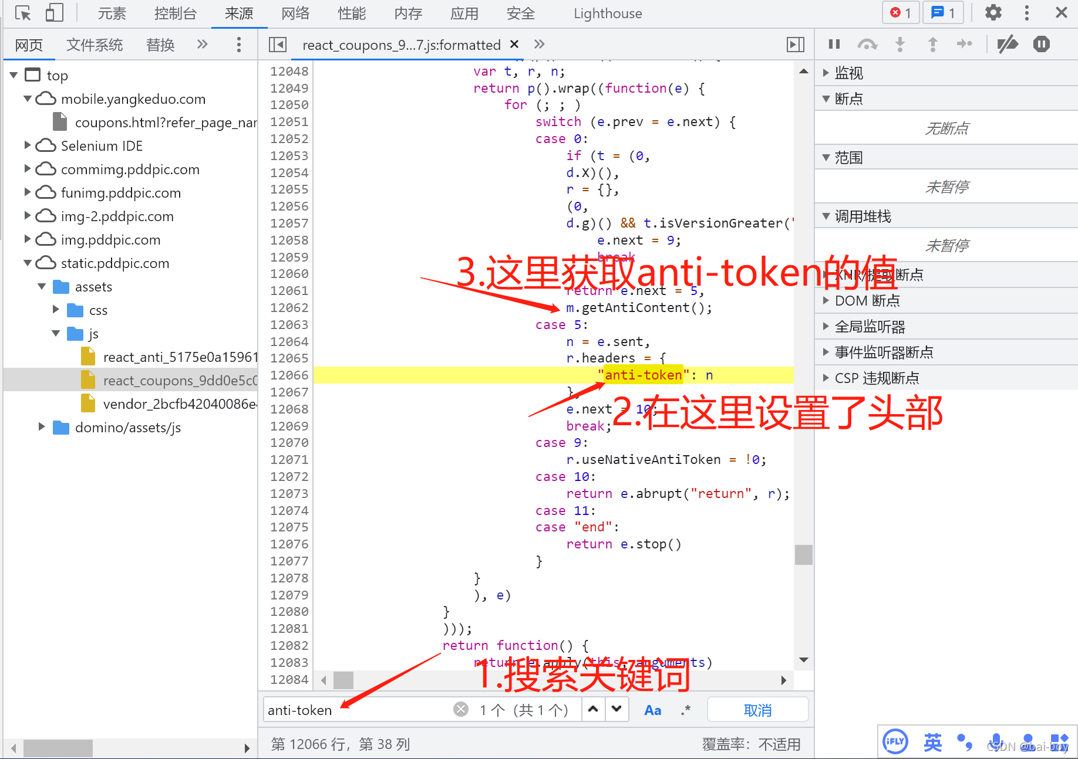The height and width of the screenshot is (759, 1078).
Task: Switch to the 应用 tab
Action: [464, 13]
